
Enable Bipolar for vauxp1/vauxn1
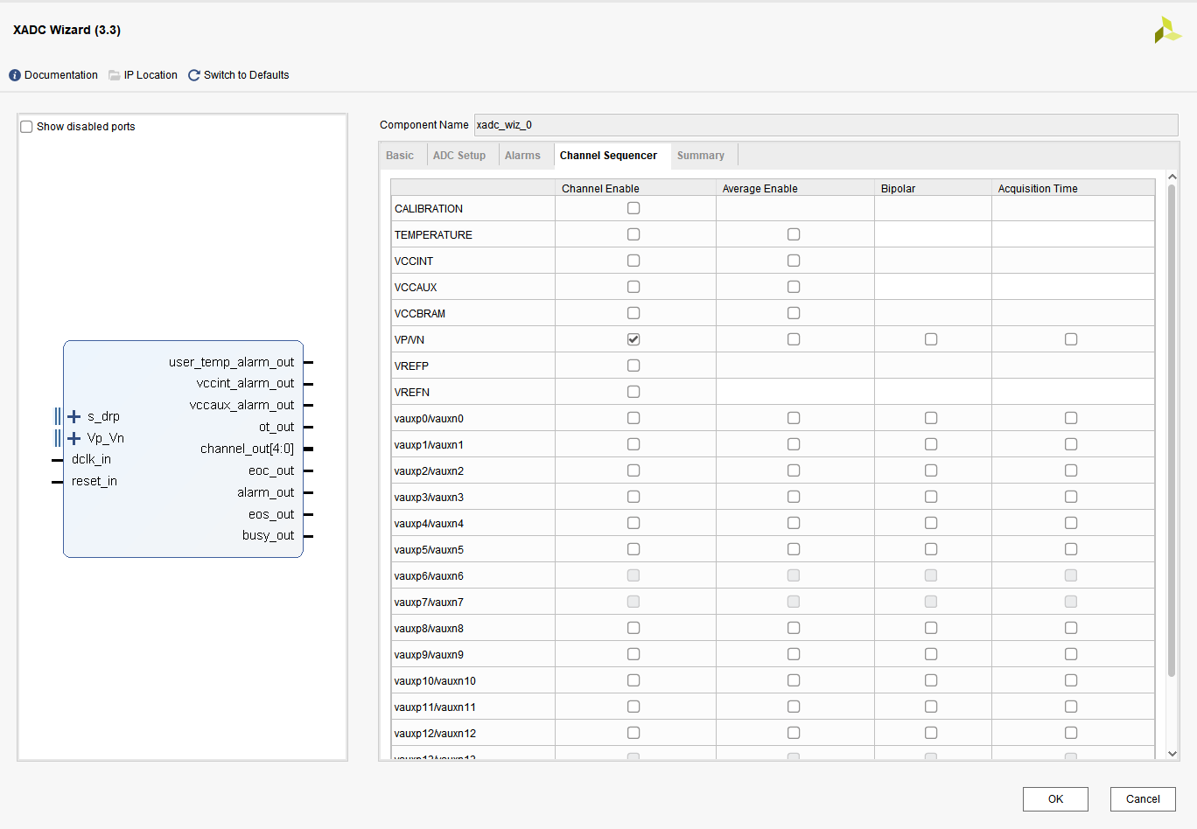(x=931, y=444)
